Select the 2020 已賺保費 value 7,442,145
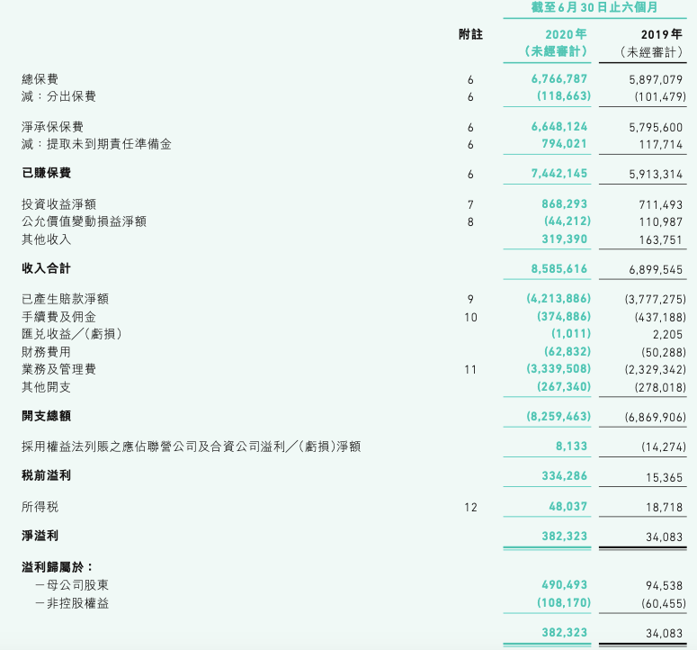 coord(559,174)
